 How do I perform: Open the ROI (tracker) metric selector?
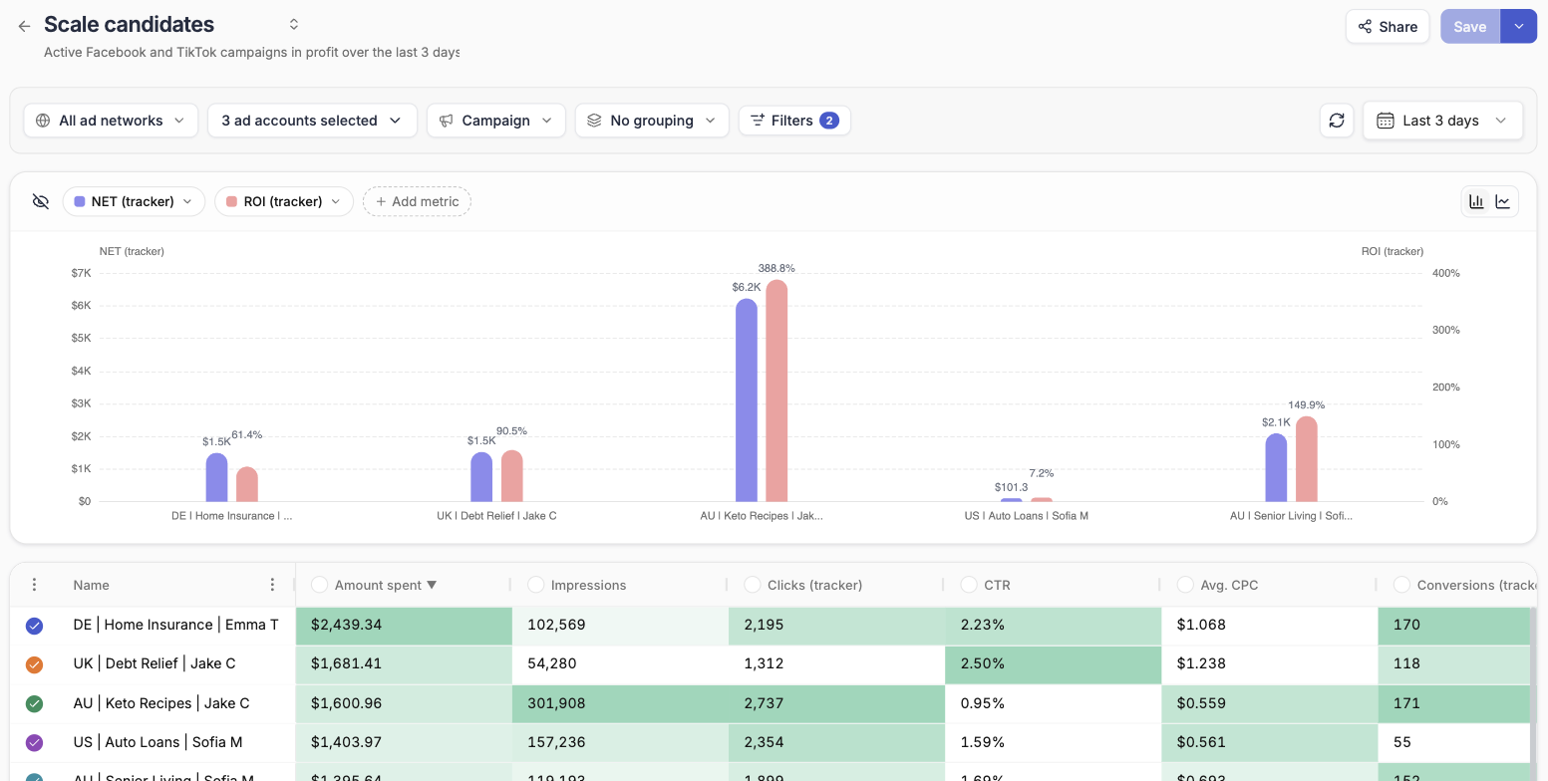(283, 201)
